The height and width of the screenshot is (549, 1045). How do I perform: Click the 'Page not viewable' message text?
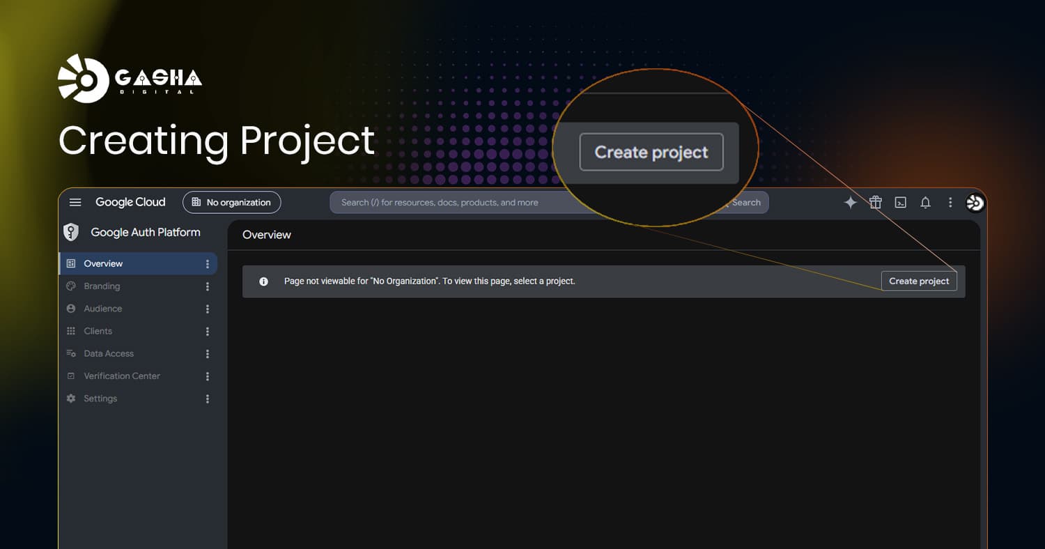point(429,281)
